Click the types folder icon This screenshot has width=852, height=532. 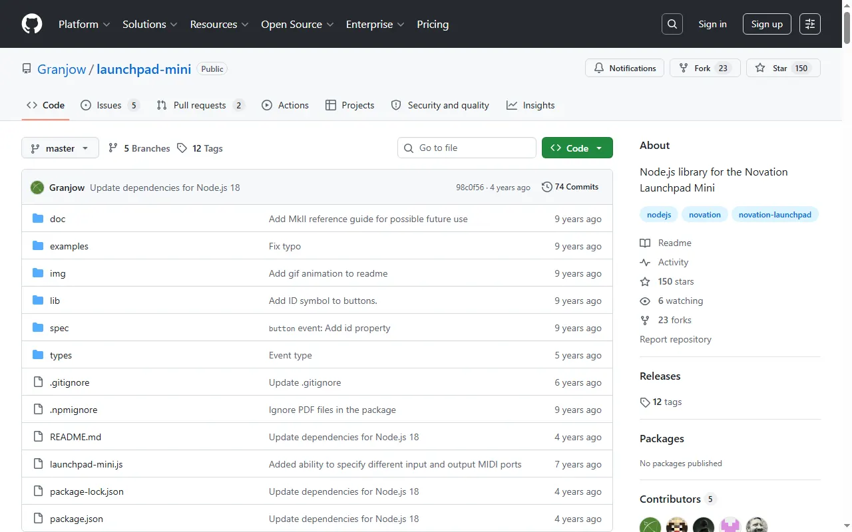tap(38, 355)
